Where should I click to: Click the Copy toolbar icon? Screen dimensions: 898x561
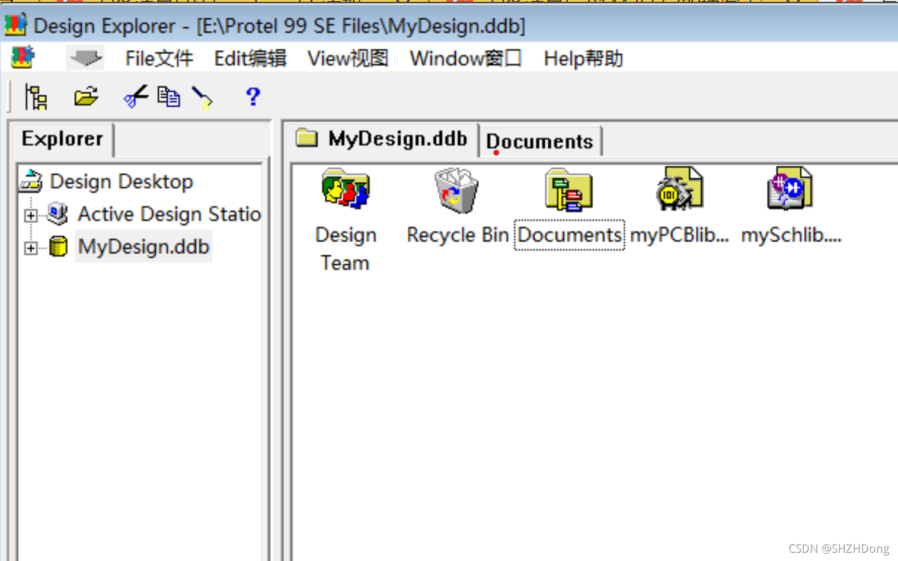pyautogui.click(x=169, y=97)
